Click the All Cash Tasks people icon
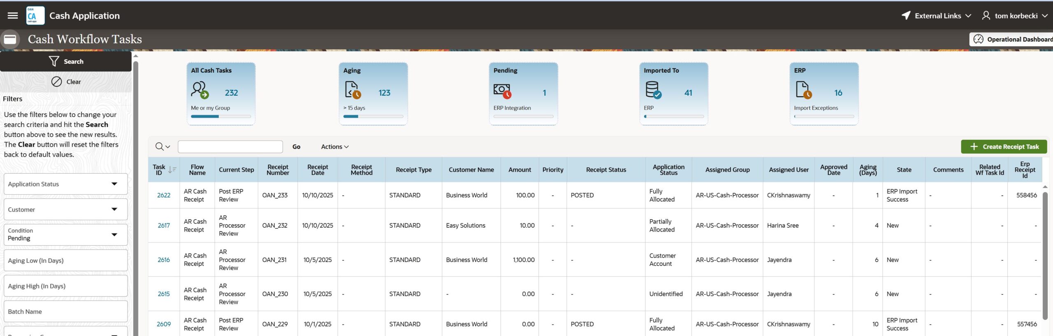Screen dimensions: 1053x336 (199, 90)
